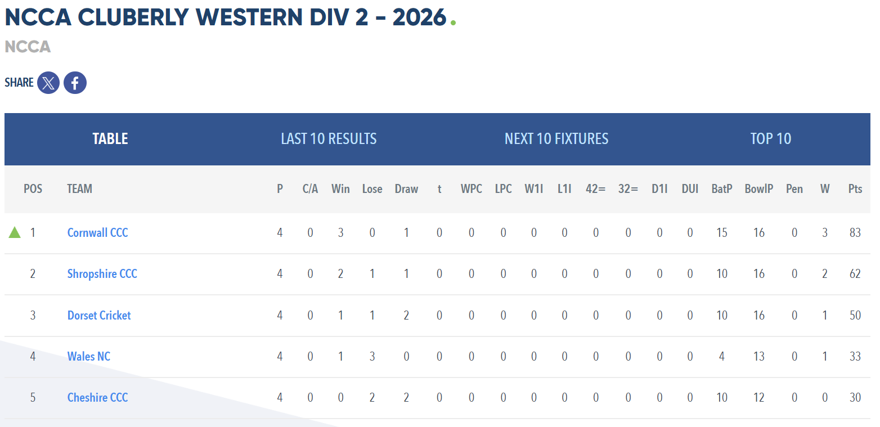Screen dimensions: 880x427
Task: Click the BowlP column header
Action: pos(759,189)
